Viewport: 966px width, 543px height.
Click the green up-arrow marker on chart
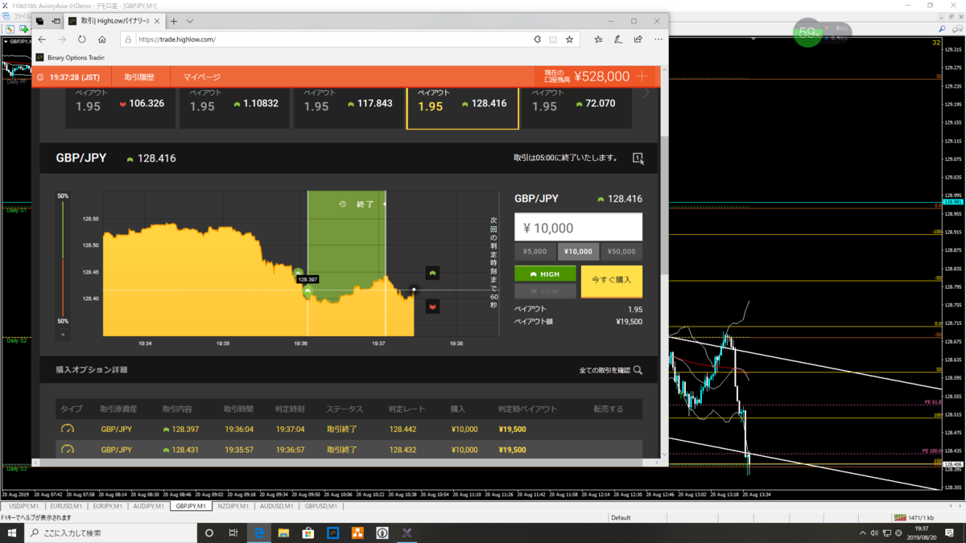(432, 274)
